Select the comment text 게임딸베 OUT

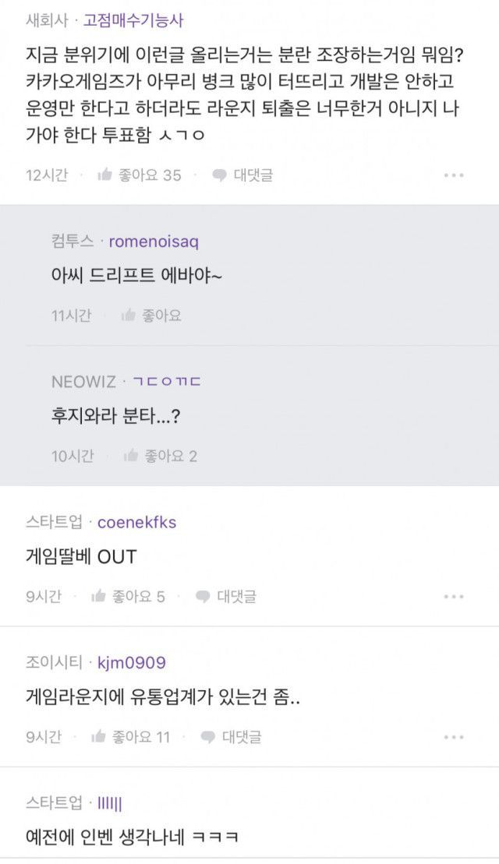(x=80, y=557)
